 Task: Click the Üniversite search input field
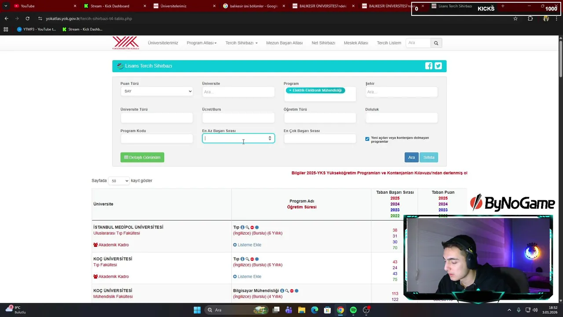pos(238,92)
